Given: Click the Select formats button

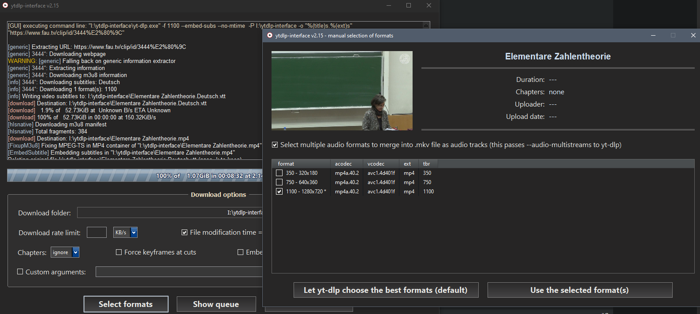Looking at the screenshot, I should click(x=126, y=304).
